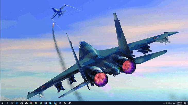Open the network status tray icon

coord(169,103)
